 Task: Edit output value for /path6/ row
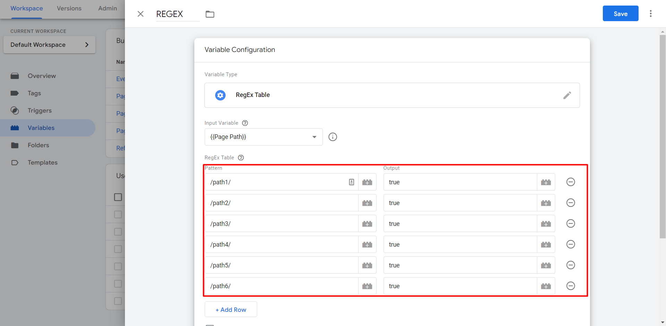pyautogui.click(x=460, y=286)
